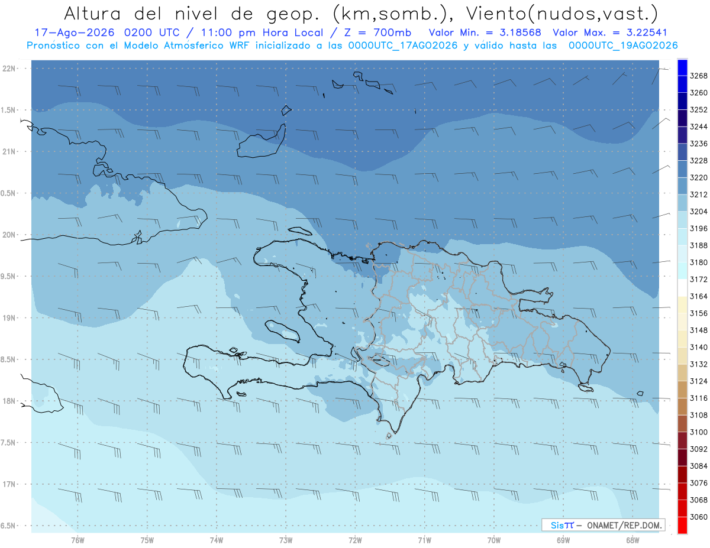Viewport: 710px width, 548px height.
Task: Pick the tan swatch between 3132 and 3124
Action: 682,373
